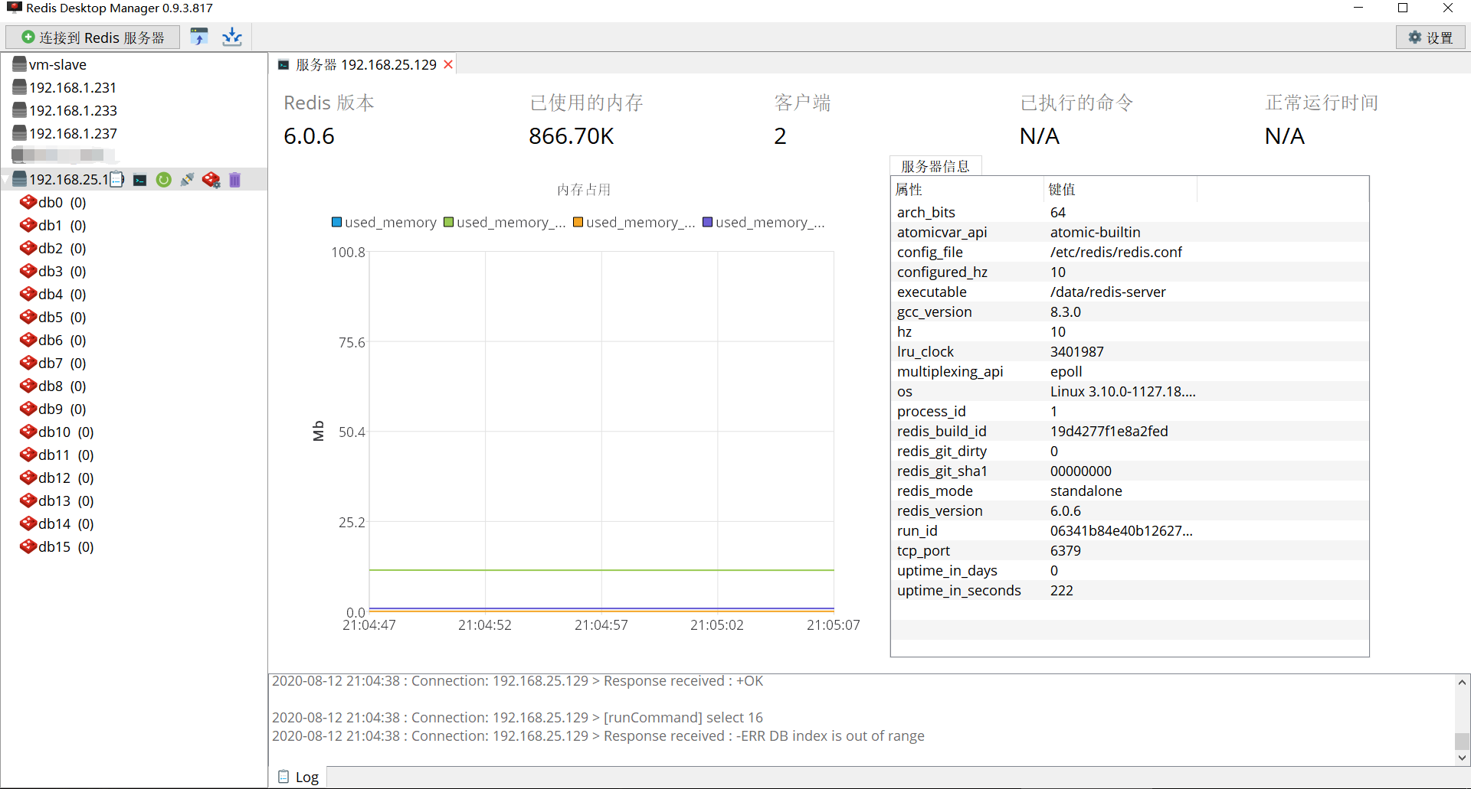
Task: Toggle the green used_memory legend swatch
Action: tap(449, 222)
